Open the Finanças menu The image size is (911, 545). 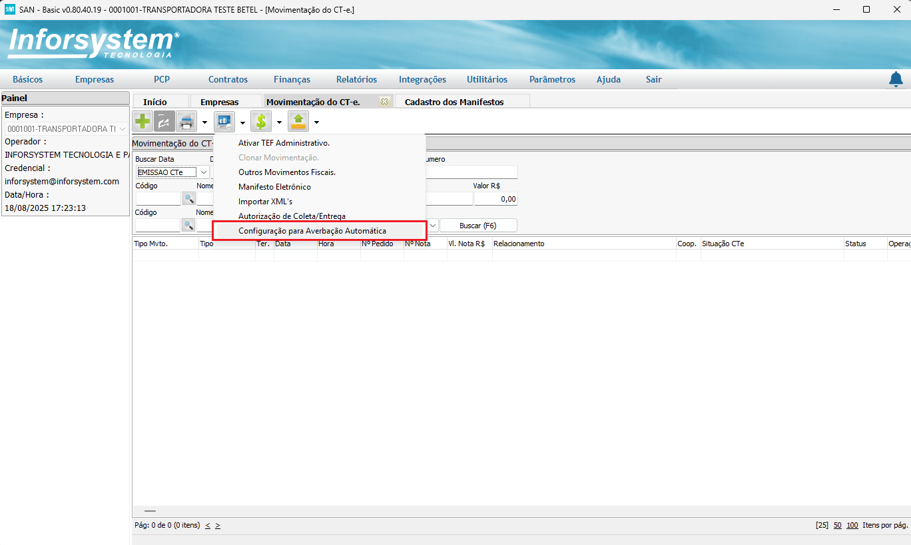point(292,79)
